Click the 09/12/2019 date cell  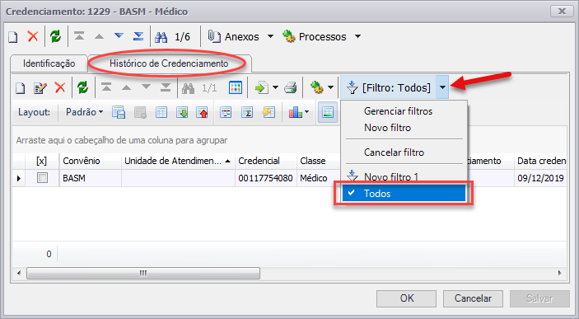pyautogui.click(x=540, y=178)
